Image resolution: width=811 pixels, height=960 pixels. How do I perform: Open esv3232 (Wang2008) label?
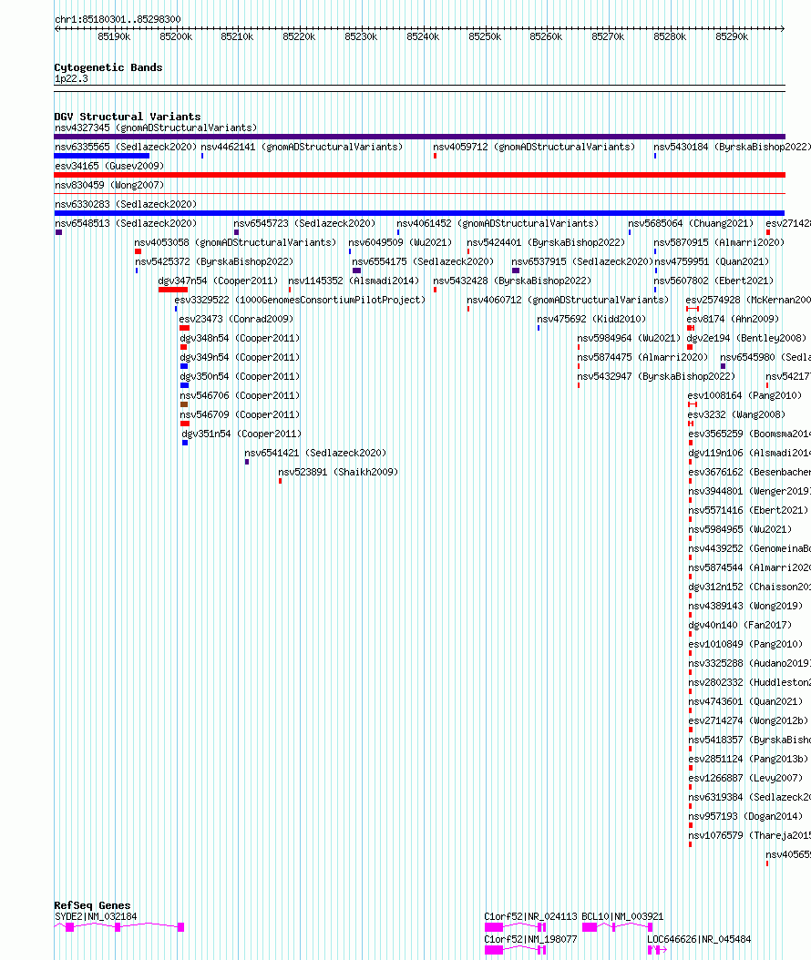pos(736,414)
